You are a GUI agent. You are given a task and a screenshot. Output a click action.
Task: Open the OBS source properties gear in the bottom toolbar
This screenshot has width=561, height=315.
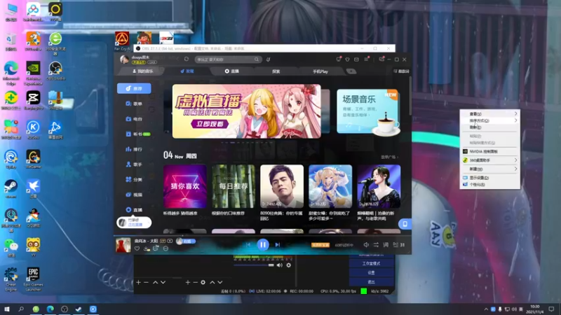(203, 283)
